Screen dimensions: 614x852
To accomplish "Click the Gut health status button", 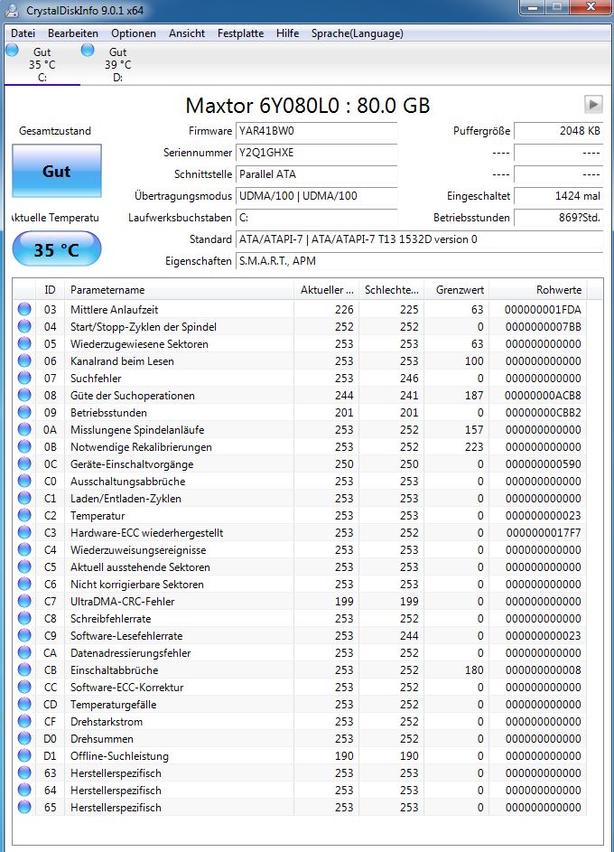I will pyautogui.click(x=56, y=172).
